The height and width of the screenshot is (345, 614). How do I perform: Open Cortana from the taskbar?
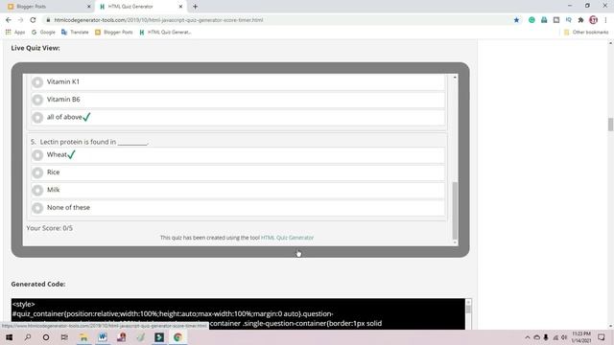pos(46,337)
